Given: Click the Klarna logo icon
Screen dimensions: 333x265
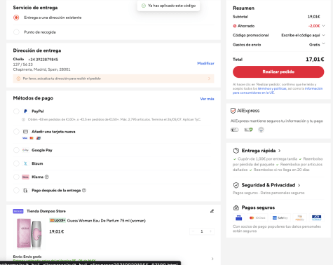Looking at the screenshot, I should (x=25, y=177).
